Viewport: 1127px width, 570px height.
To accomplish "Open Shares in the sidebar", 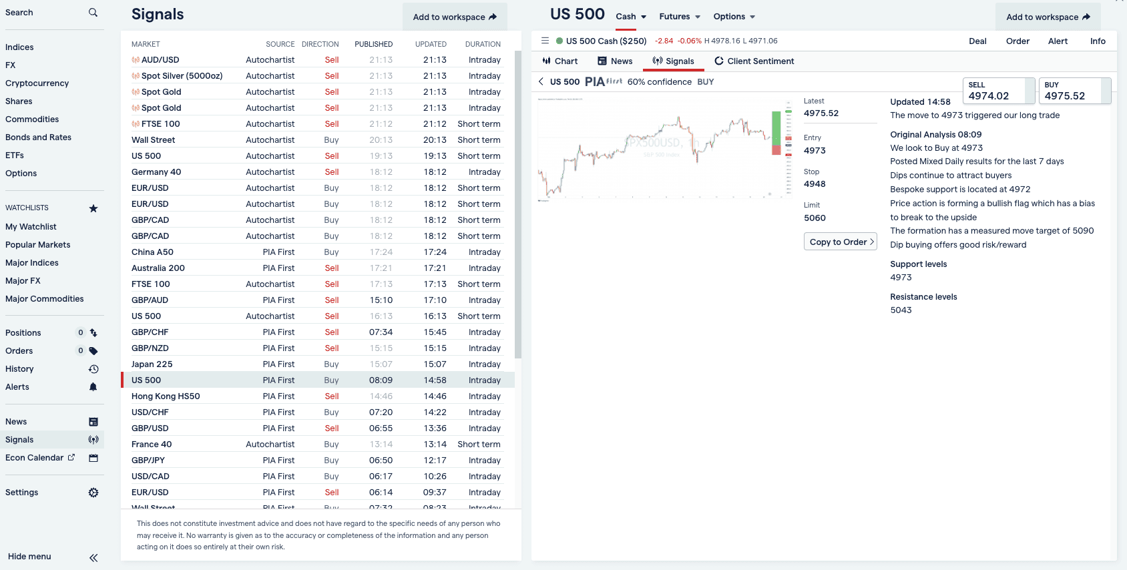I will pos(19,101).
